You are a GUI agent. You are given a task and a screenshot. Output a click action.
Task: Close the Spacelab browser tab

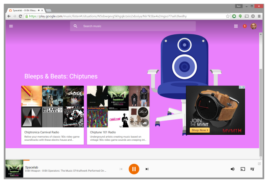[42, 10]
